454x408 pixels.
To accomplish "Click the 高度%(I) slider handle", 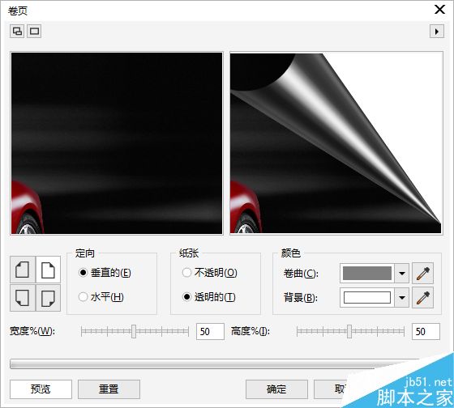I will [349, 331].
